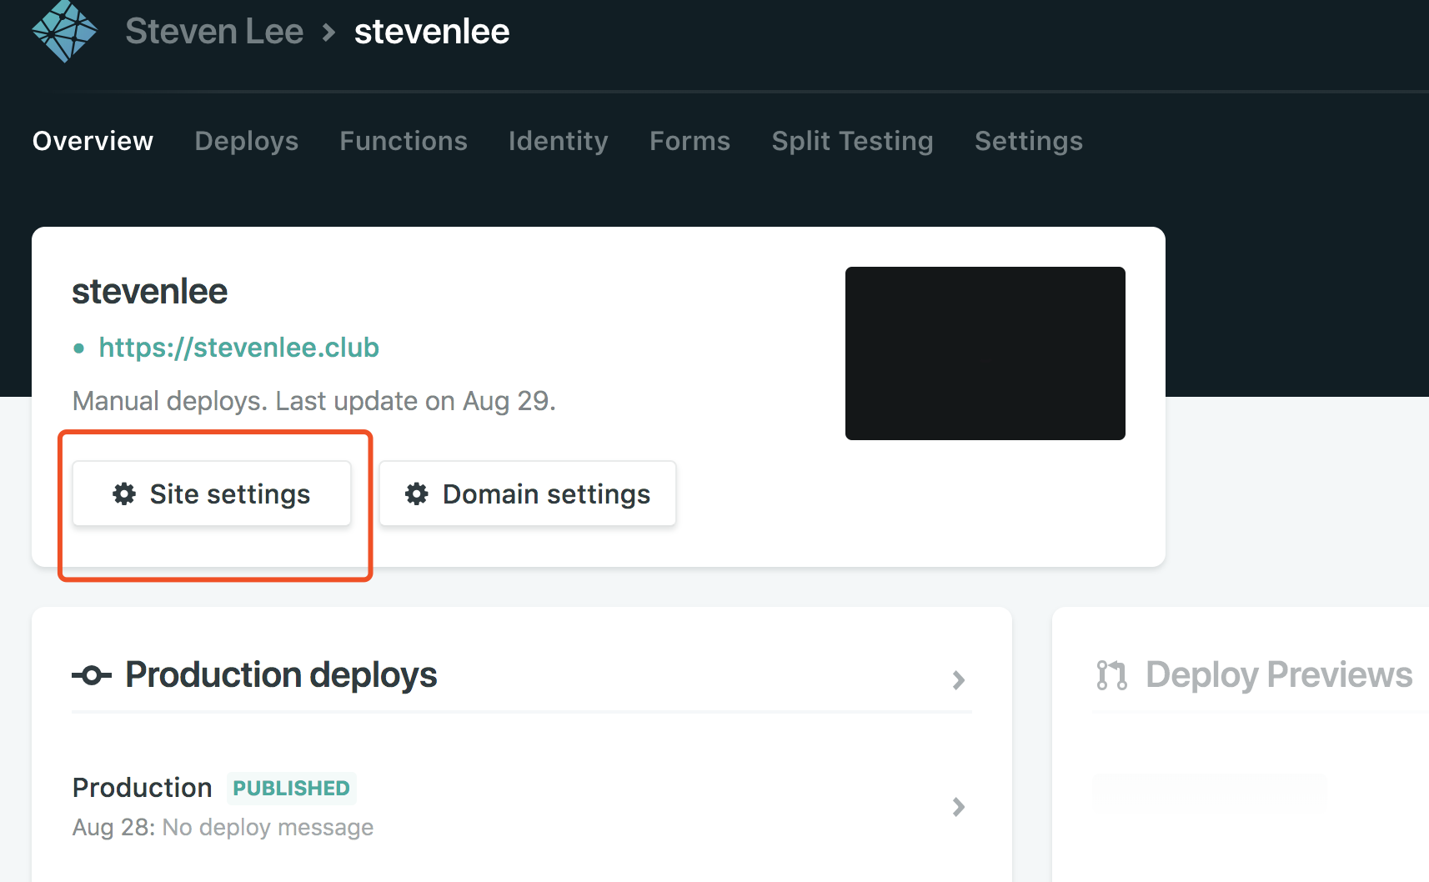Open the Production PUBLISHED deploy row
Screen dimensions: 1429x882
click(522, 807)
